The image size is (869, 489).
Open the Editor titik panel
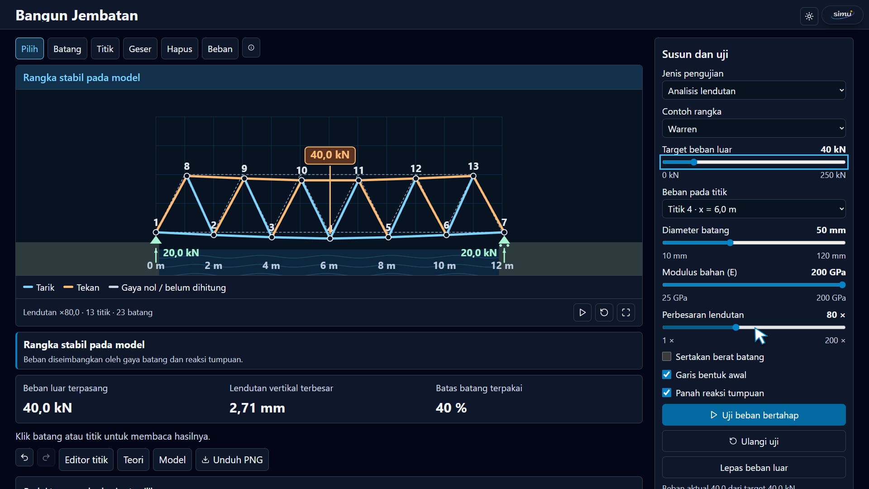pyautogui.click(x=86, y=460)
